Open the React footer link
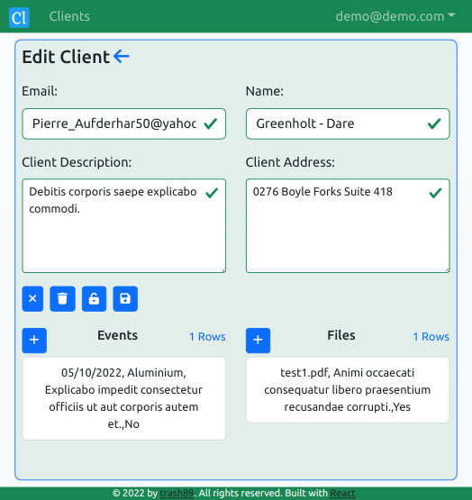The height and width of the screenshot is (500, 472). [343, 493]
